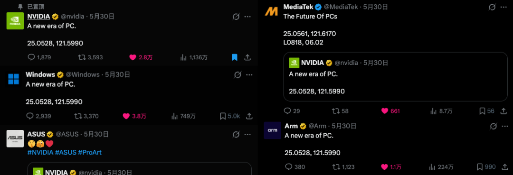
Task: Open the Grok icon on the ASUS post
Action: coord(236,134)
